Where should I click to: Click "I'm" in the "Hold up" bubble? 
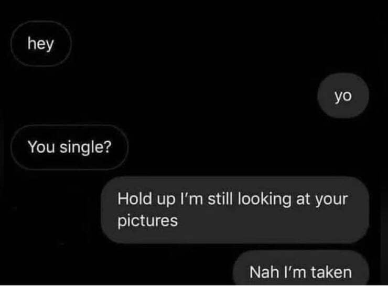pyautogui.click(x=192, y=198)
